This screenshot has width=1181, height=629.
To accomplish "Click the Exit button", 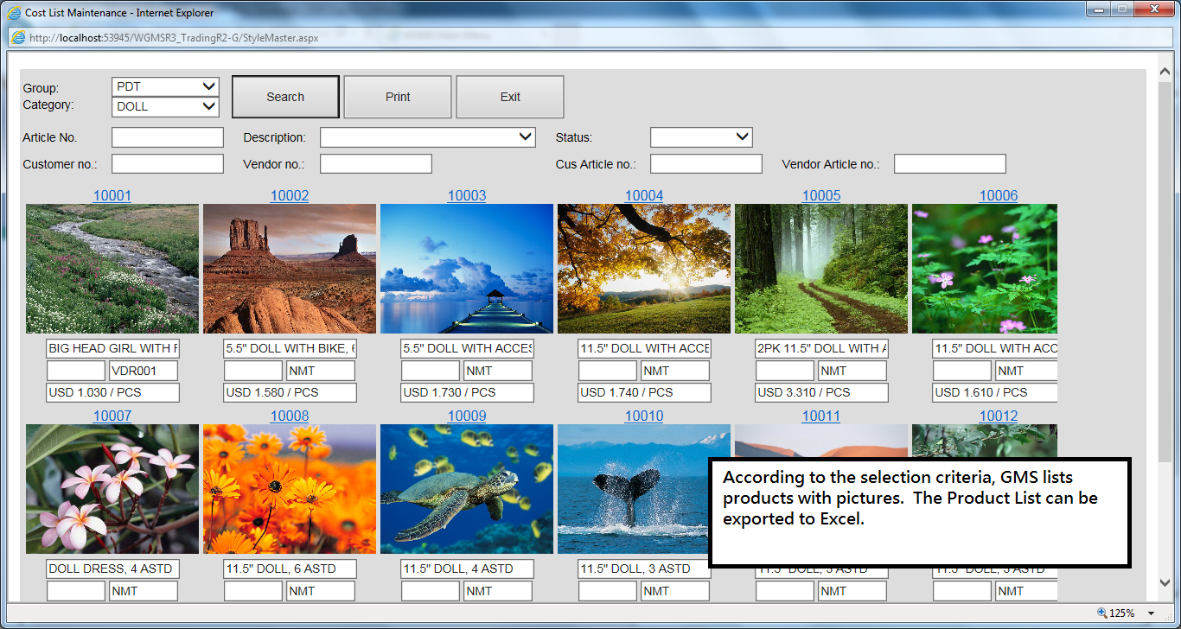I will point(510,97).
